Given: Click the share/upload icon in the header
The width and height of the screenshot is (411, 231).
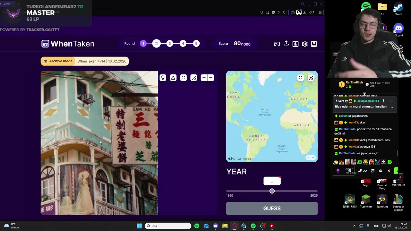Looking at the screenshot, I should [286, 43].
